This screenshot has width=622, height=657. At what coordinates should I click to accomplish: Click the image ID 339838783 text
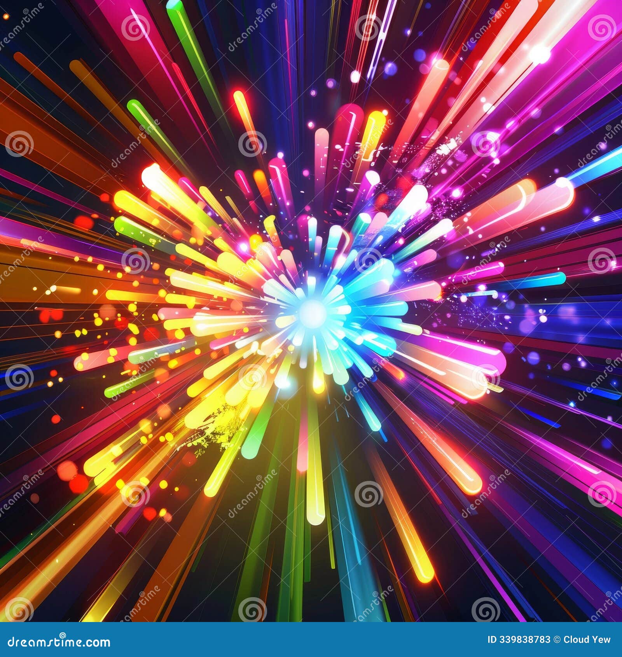519,639
